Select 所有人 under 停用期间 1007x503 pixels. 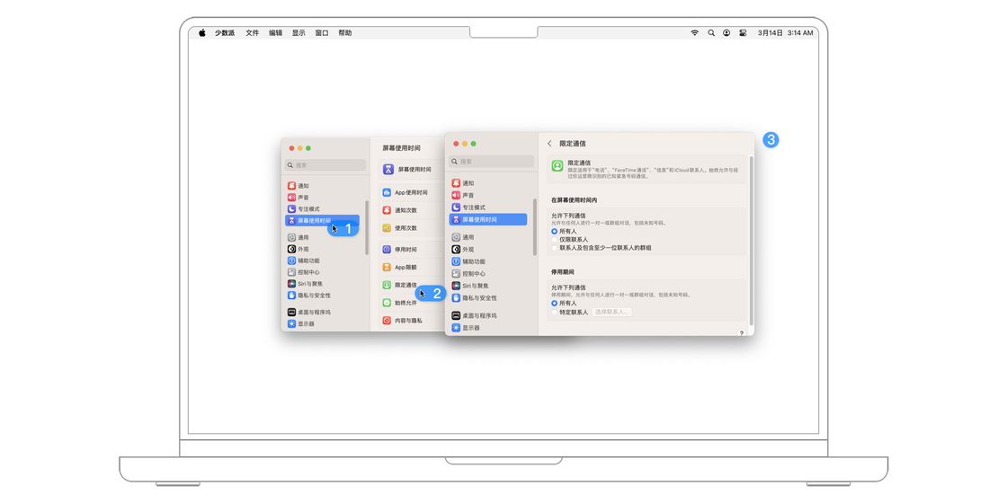[x=554, y=303]
